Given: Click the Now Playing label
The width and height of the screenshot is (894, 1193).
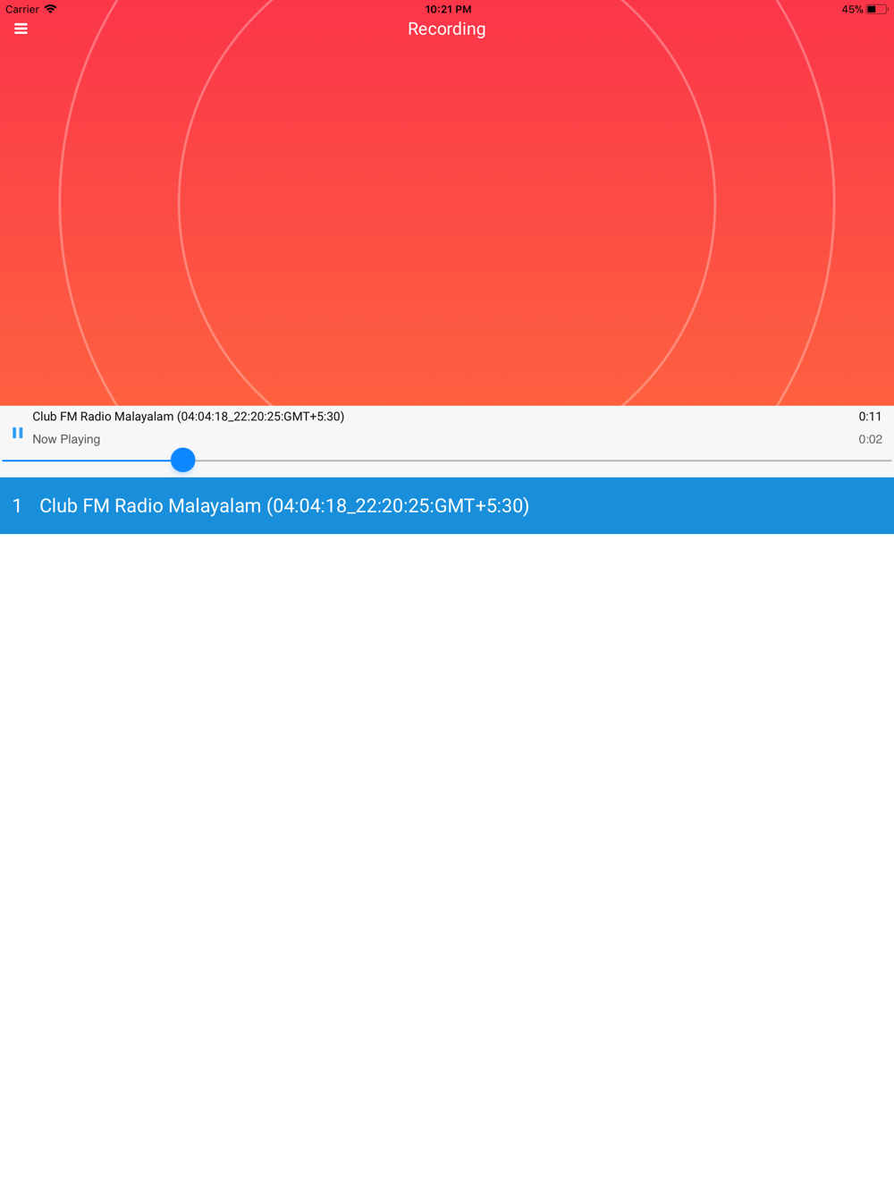Looking at the screenshot, I should (x=66, y=439).
